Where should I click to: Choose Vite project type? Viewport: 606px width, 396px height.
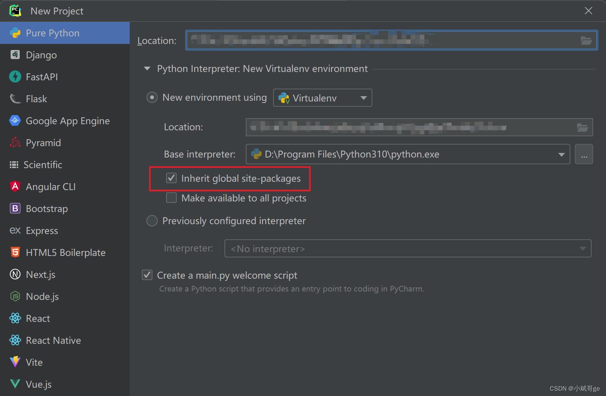point(65,362)
